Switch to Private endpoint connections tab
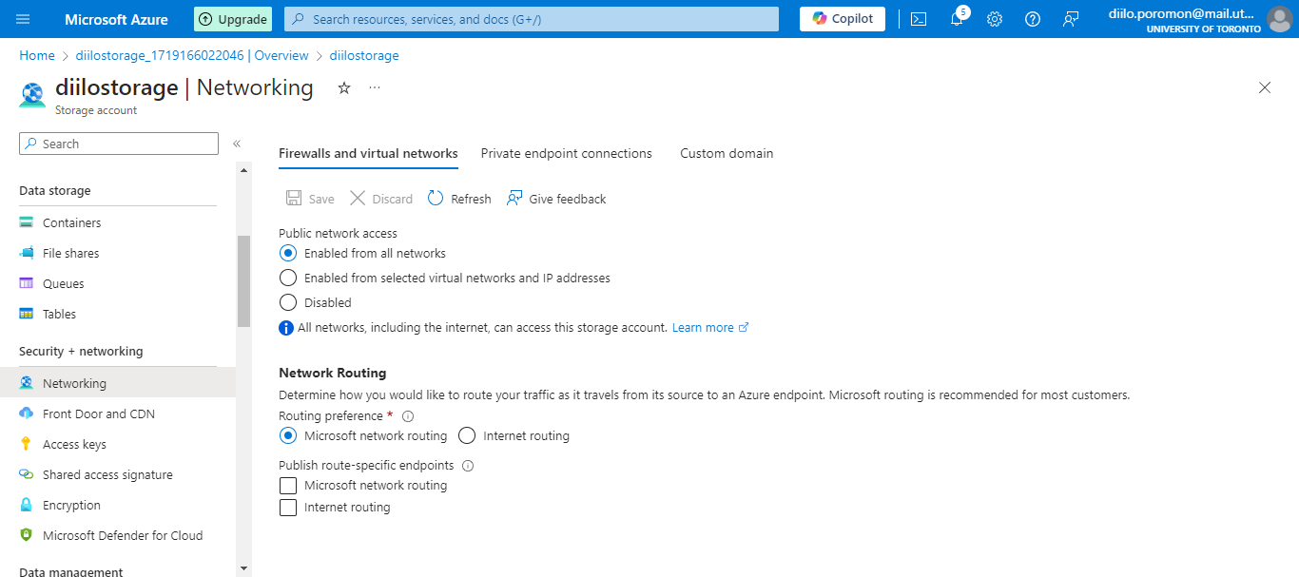 (x=567, y=153)
